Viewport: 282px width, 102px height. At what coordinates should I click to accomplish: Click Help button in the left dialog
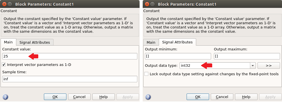[x=103, y=97]
